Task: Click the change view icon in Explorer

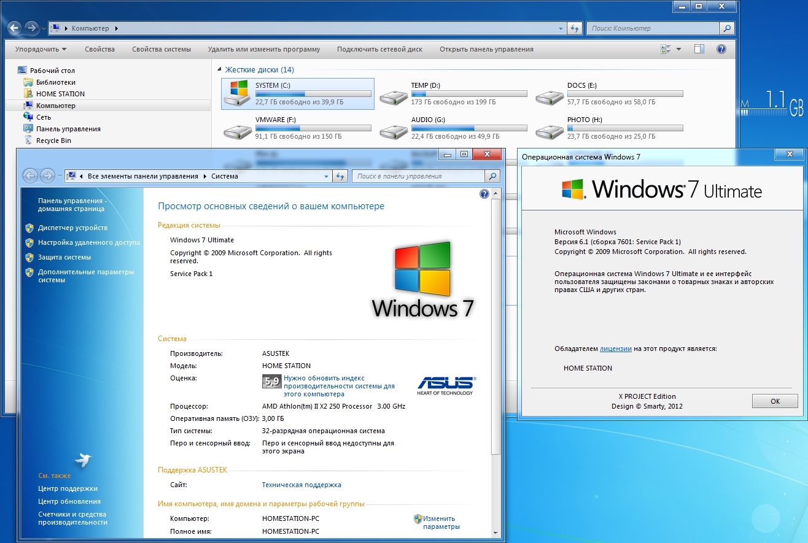Action: pos(666,49)
